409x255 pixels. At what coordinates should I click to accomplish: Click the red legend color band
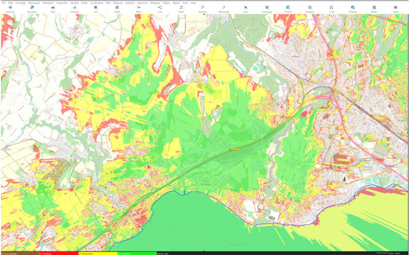[x=58, y=253]
